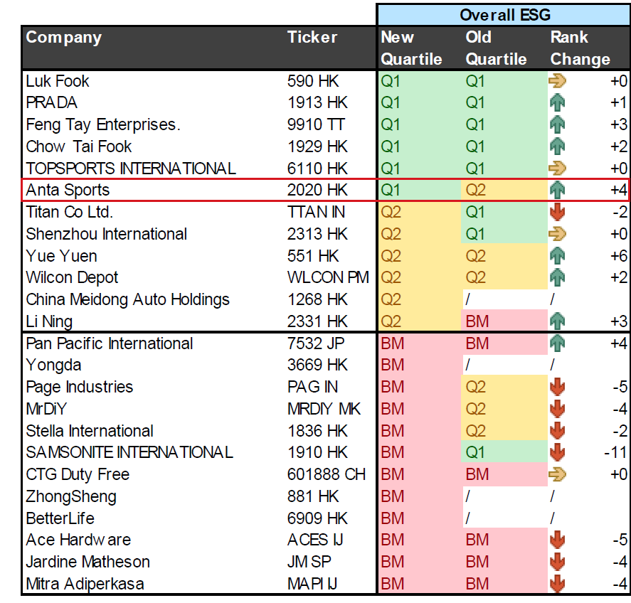Select the yellow Q2 old quartile cell for MrDiY
Screen dimensions: 631x603
coord(505,409)
